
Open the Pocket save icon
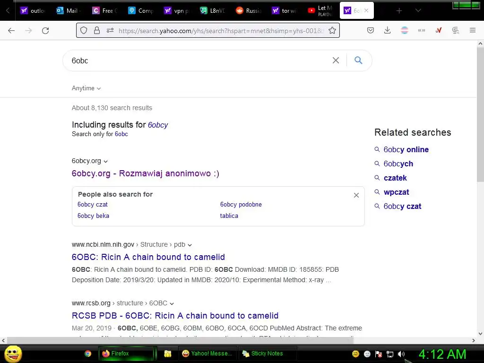click(371, 30)
